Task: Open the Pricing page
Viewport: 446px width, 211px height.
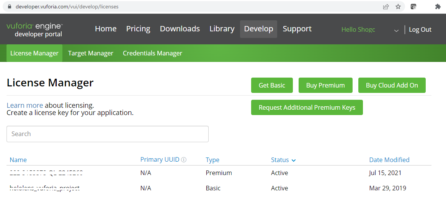Action: (x=138, y=29)
